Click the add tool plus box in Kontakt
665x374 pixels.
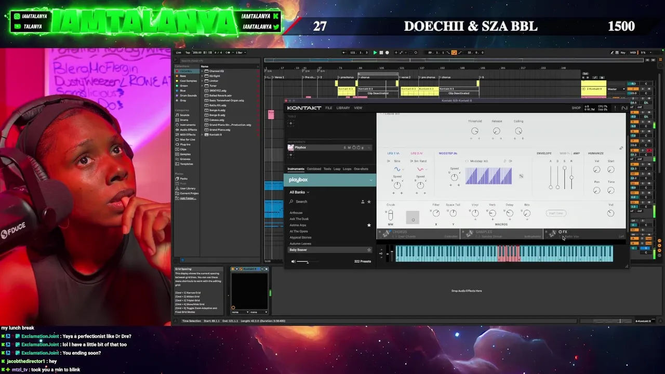[x=291, y=124]
